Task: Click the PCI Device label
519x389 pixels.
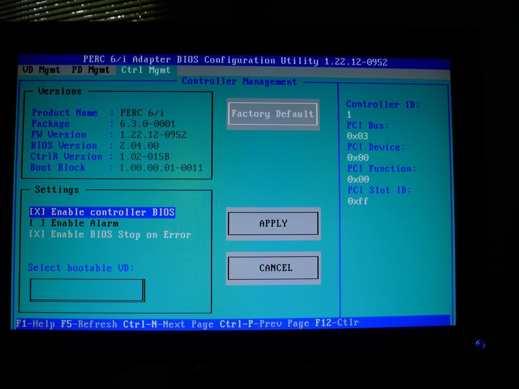Action: [376, 147]
